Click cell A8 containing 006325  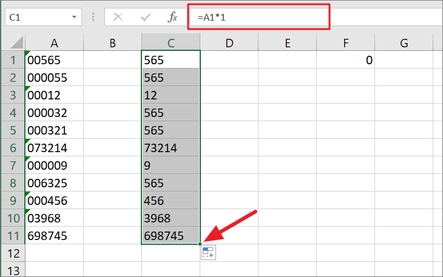pyautogui.click(x=54, y=183)
